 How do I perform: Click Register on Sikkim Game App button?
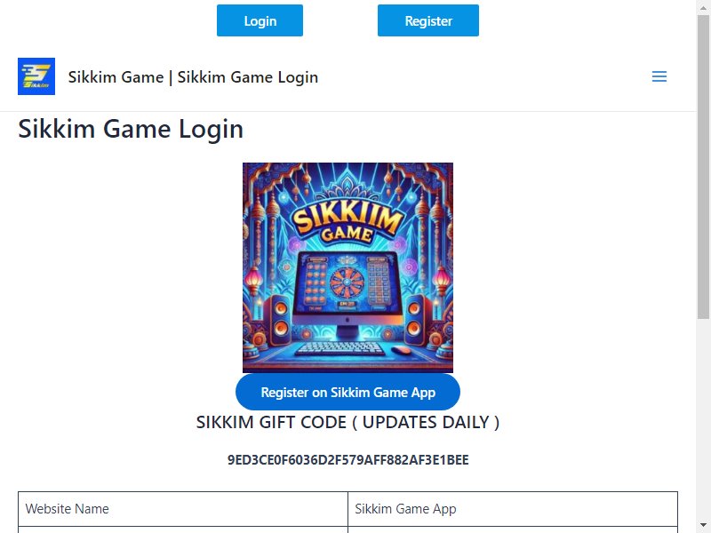pos(348,392)
